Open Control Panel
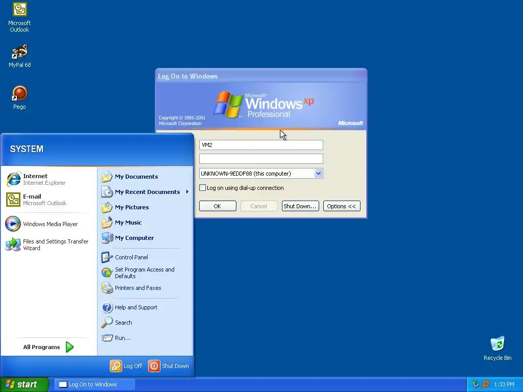The image size is (523, 392). [145, 257]
